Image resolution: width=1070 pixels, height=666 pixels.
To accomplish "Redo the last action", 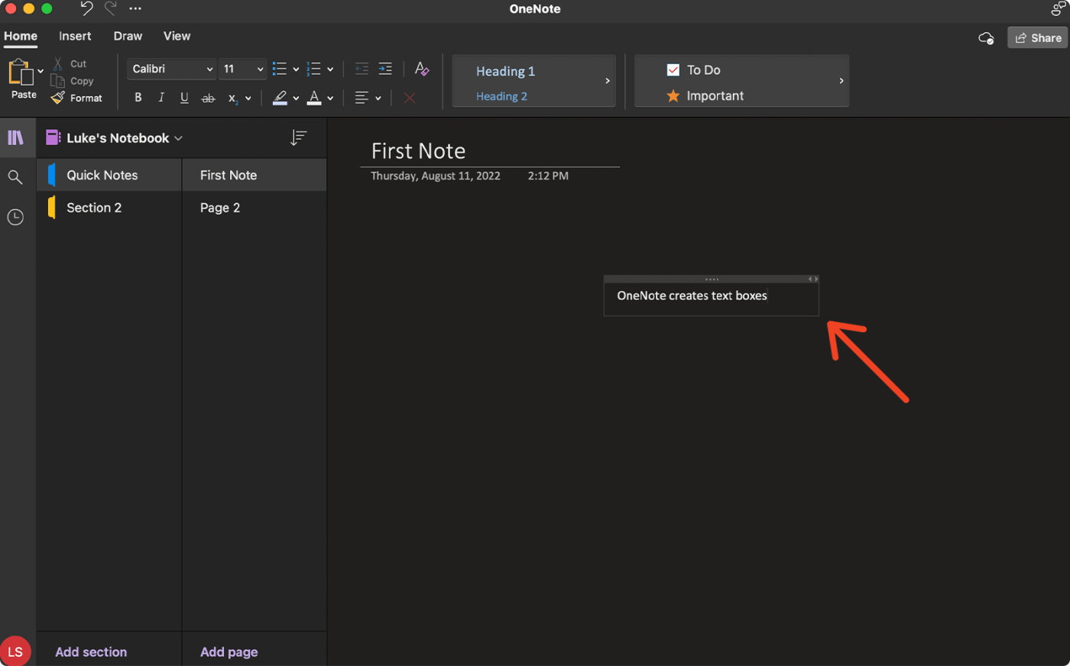I will pyautogui.click(x=111, y=8).
